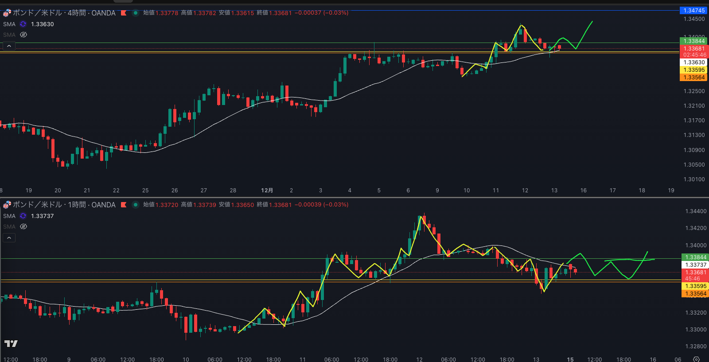Click the blue 1.34745 price label on top axis

694,11
